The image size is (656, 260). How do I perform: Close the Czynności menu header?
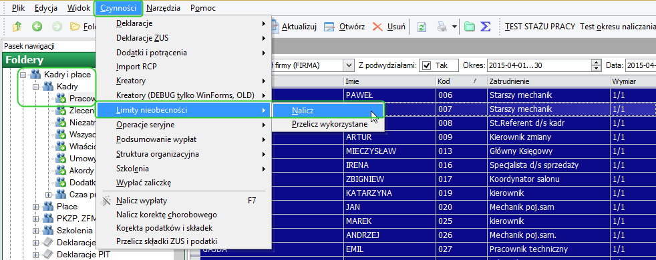click(119, 7)
